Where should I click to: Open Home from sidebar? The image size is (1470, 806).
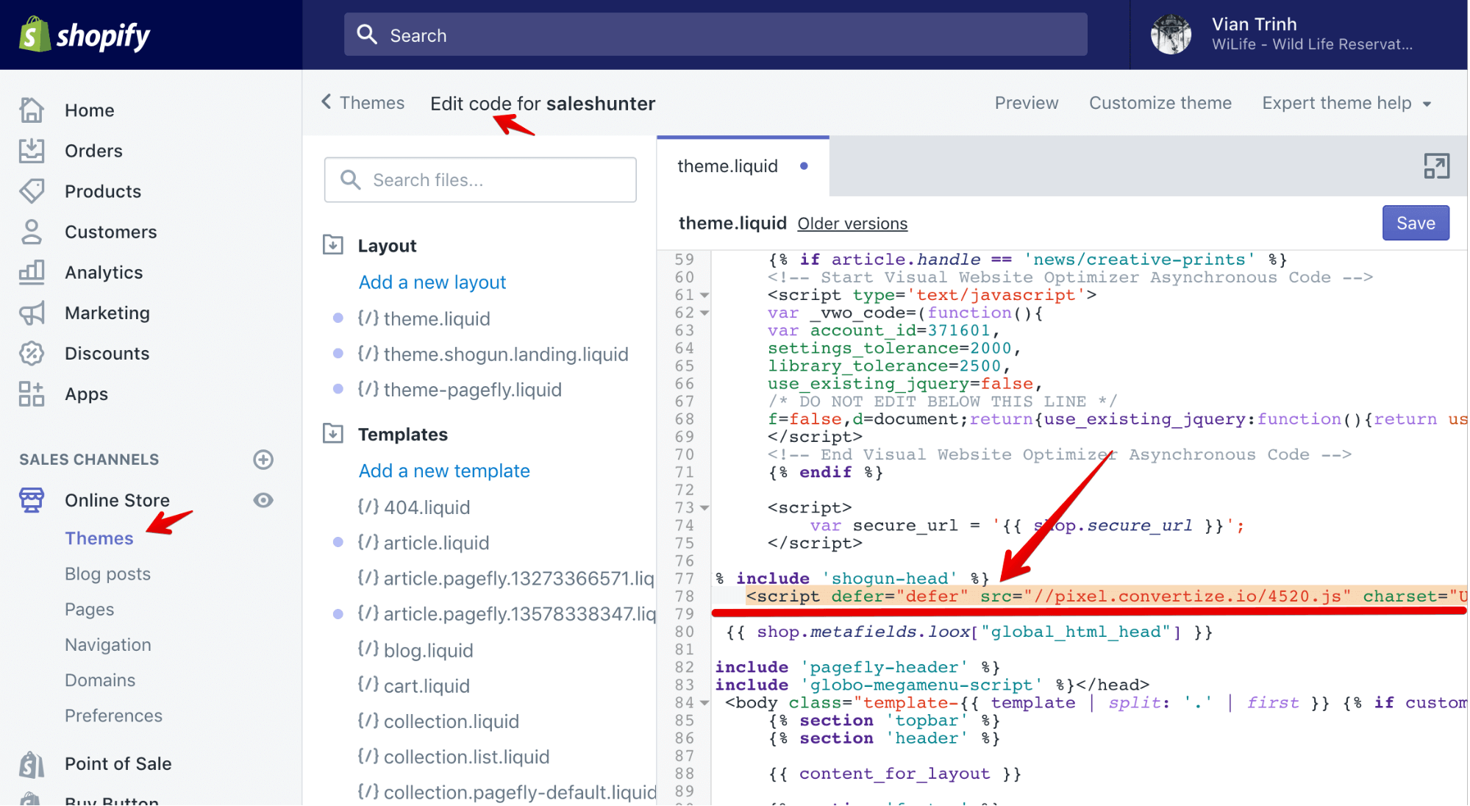[x=89, y=110]
